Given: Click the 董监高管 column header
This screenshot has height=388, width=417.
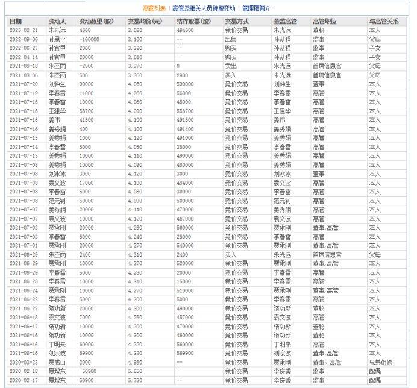Looking at the screenshot, I should tap(286, 21).
